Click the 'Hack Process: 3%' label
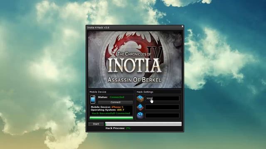266x149 pixels. click(x=118, y=128)
